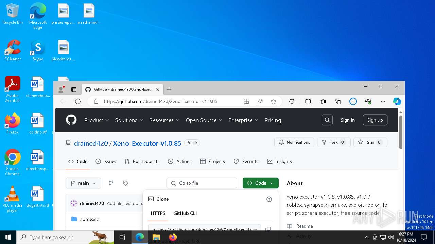Select GitHub CLI clone tab

pos(185,213)
